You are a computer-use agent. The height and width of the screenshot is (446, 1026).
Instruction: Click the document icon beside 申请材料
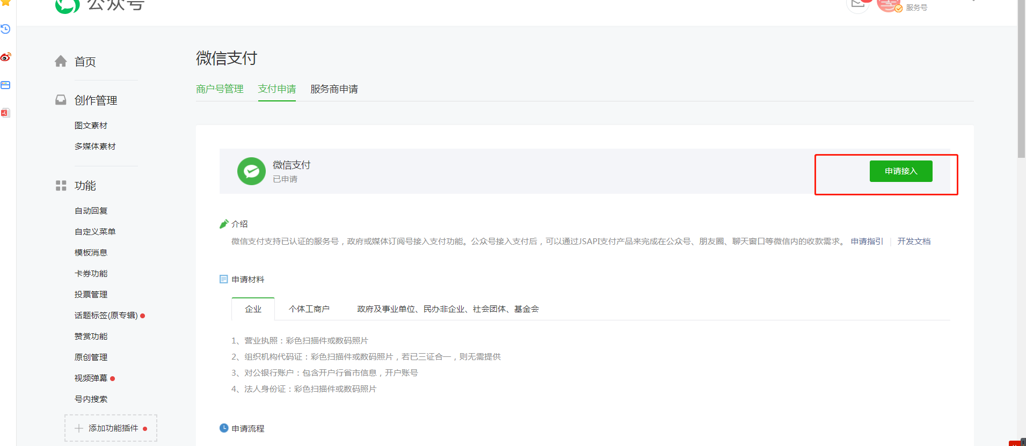click(x=224, y=279)
